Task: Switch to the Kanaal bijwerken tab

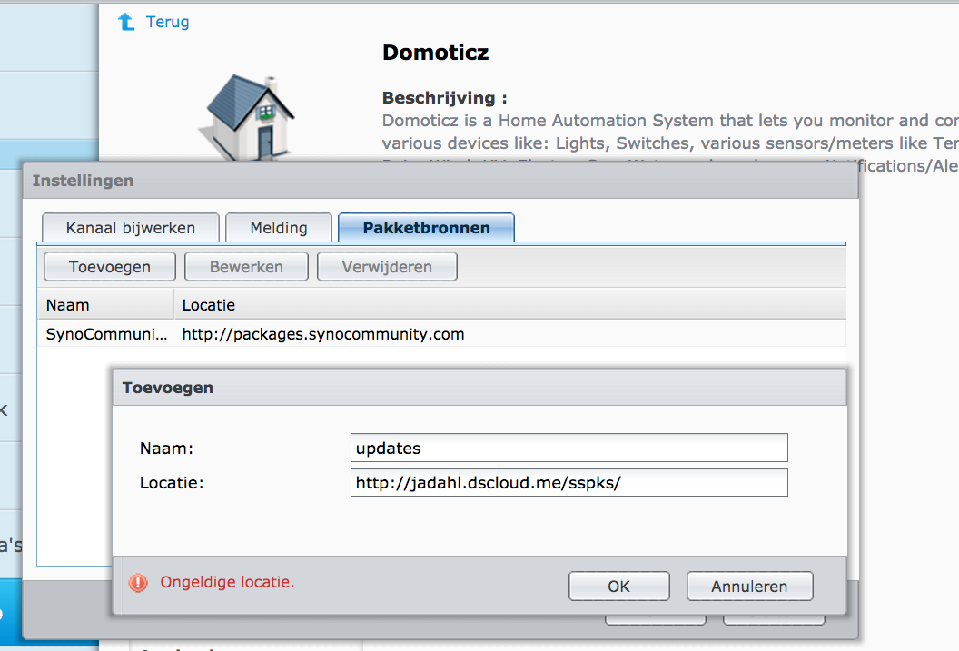Action: coord(130,228)
